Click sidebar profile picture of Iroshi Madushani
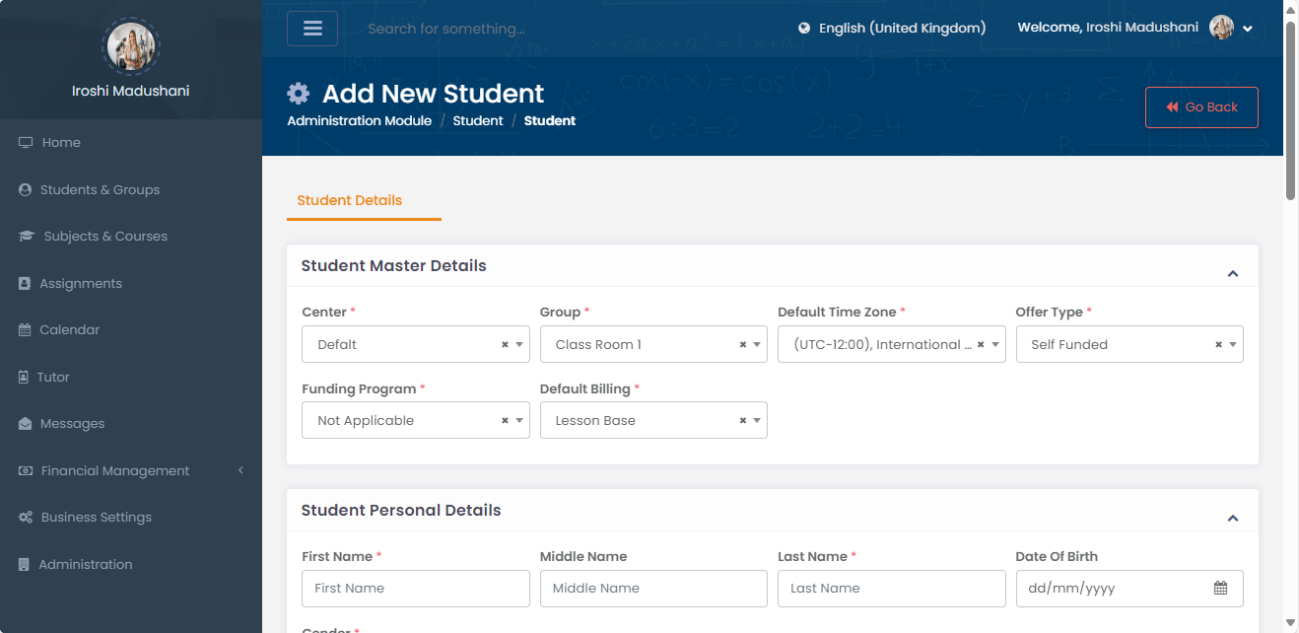 tap(130, 44)
